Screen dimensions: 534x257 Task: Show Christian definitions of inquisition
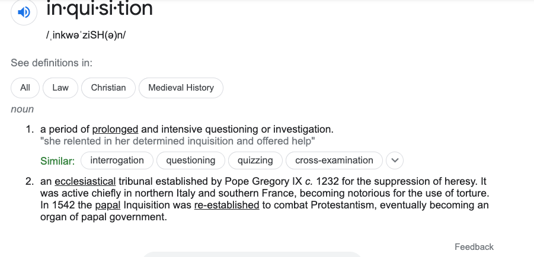(108, 88)
